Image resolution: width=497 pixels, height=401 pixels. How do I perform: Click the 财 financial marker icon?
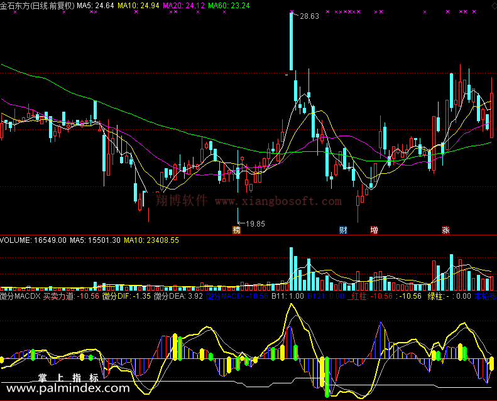point(343,230)
